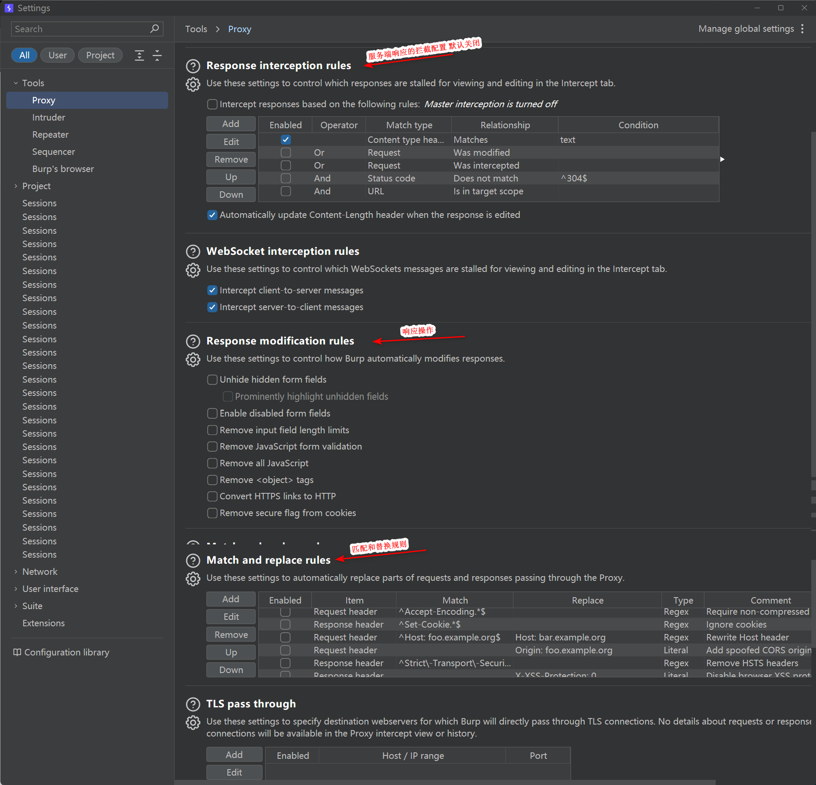Select the User filter tab
The image size is (816, 785).
57,55
